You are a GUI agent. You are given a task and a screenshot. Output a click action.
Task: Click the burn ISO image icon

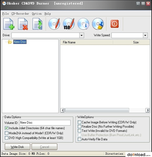pos(69,24)
